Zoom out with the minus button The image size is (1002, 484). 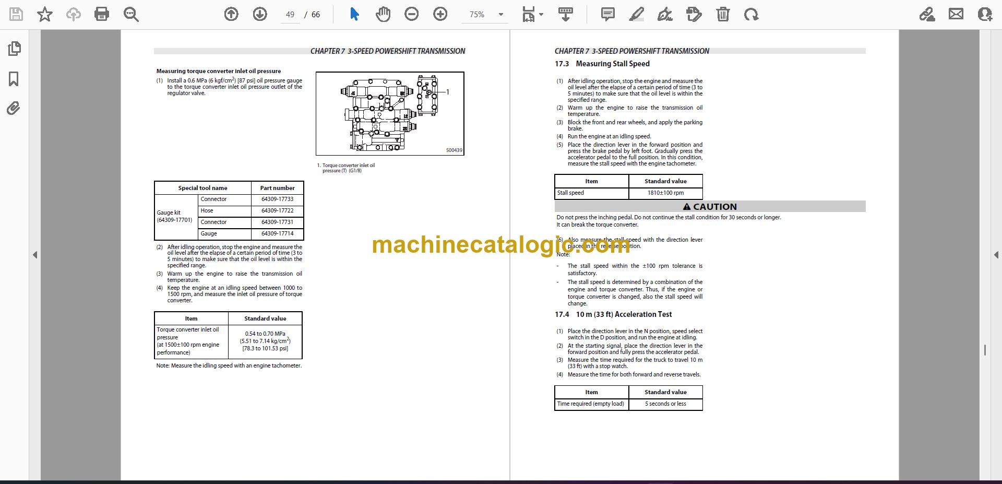[412, 14]
